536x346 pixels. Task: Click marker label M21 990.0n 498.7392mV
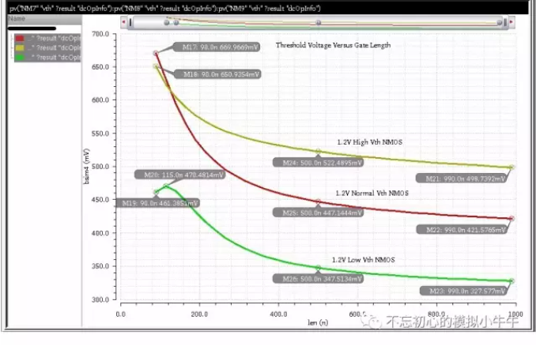point(462,179)
